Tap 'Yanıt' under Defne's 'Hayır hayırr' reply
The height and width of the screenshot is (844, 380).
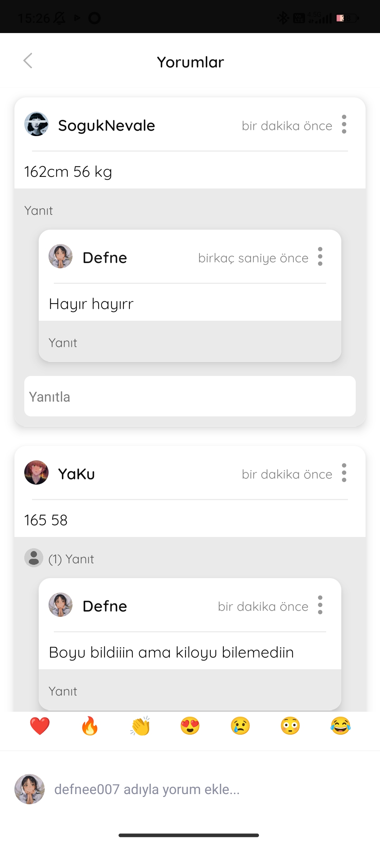click(x=63, y=343)
